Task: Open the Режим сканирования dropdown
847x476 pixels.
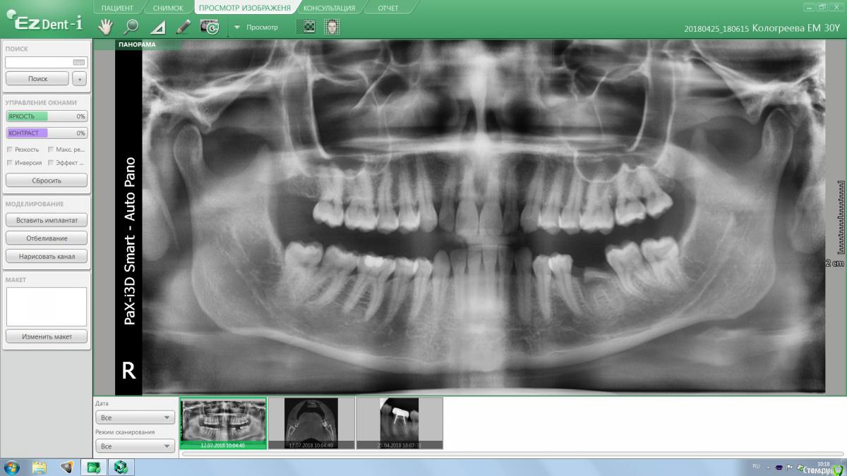Action: (135, 446)
